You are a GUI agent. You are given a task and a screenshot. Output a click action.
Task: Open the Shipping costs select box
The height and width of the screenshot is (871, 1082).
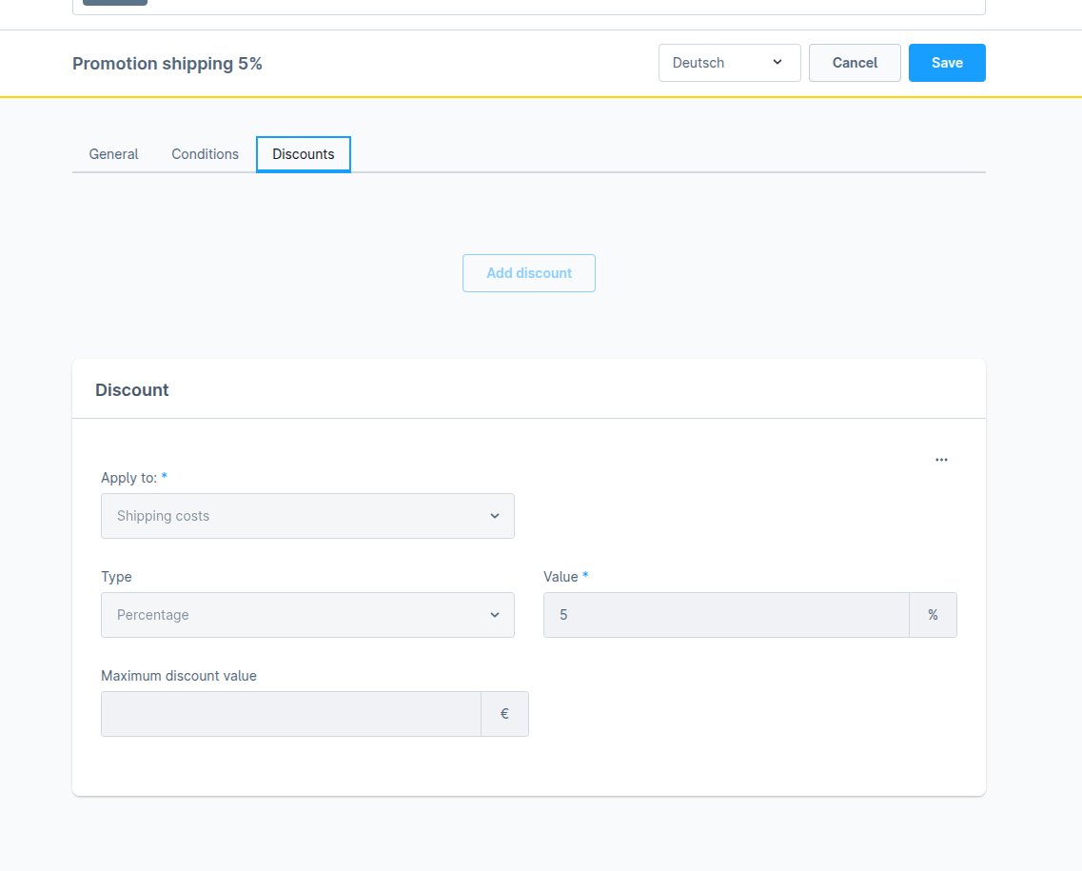[306, 516]
